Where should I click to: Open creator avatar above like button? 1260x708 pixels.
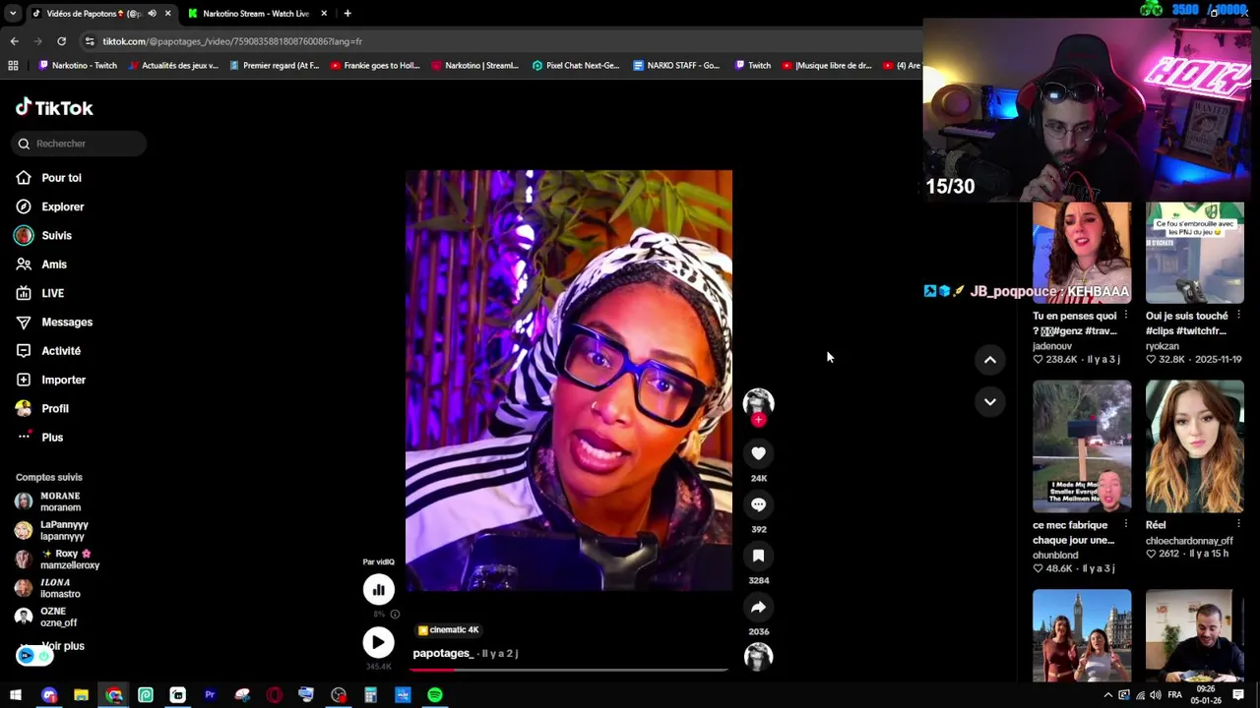tap(758, 401)
